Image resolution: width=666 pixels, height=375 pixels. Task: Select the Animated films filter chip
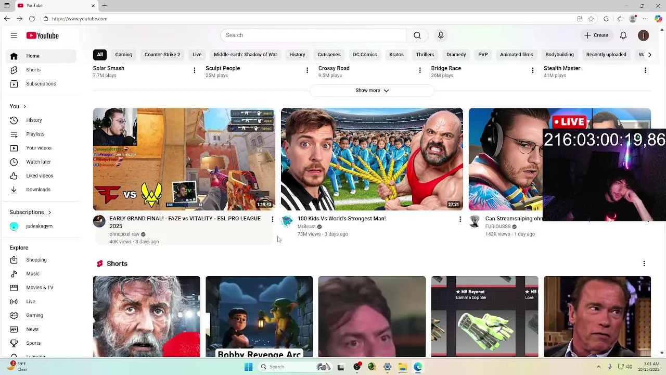[x=516, y=55]
